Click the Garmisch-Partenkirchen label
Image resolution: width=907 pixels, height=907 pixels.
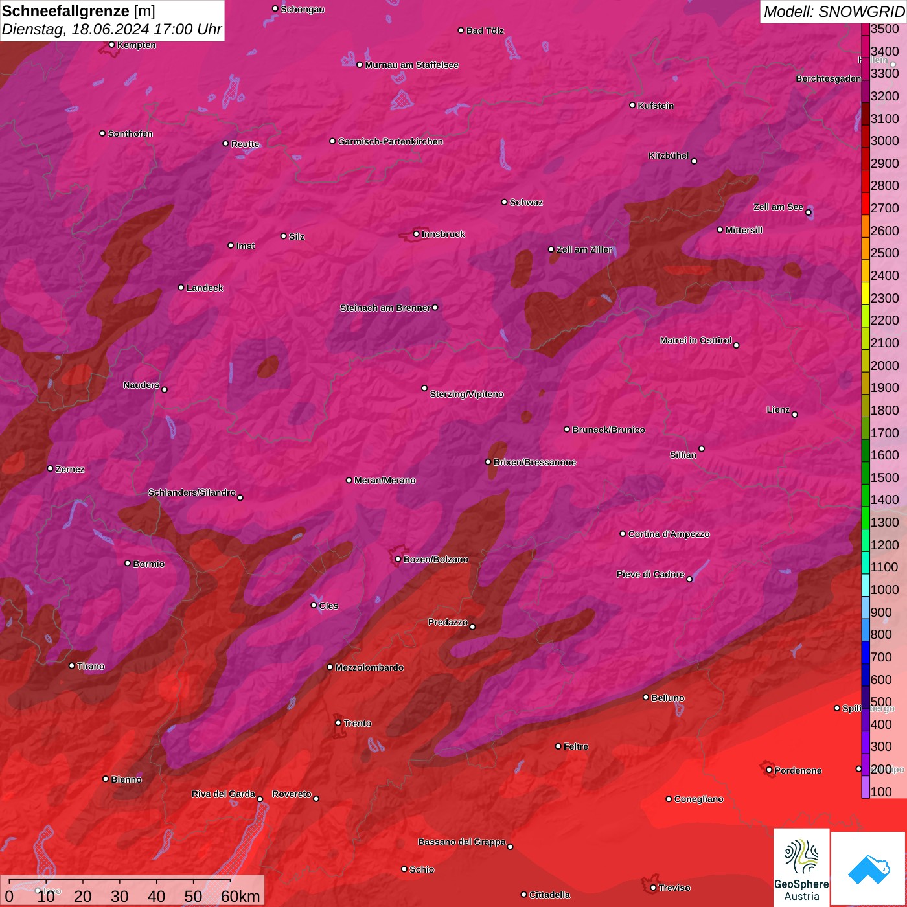391,141
